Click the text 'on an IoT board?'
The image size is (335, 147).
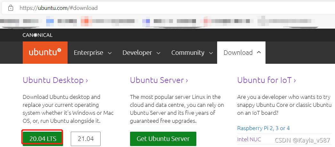point(258,113)
